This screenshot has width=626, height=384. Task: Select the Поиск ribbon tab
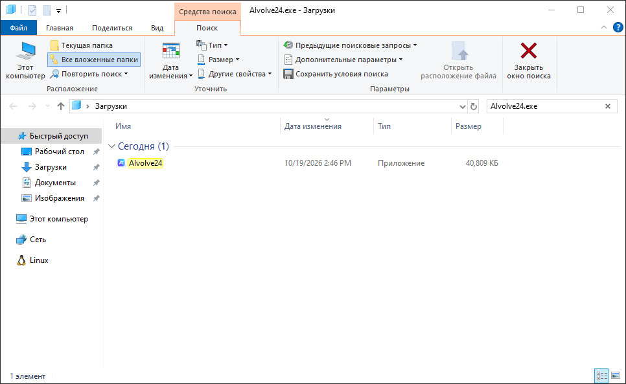click(x=207, y=28)
